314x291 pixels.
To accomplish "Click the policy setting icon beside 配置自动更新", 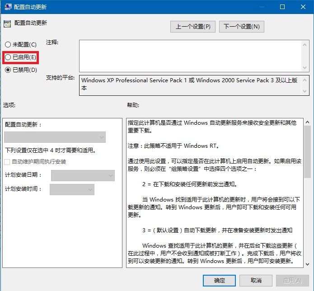I will 7,24.
